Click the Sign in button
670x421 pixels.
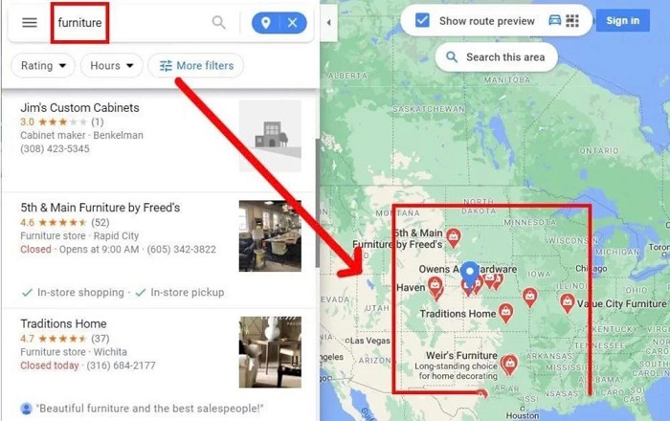pyautogui.click(x=622, y=20)
